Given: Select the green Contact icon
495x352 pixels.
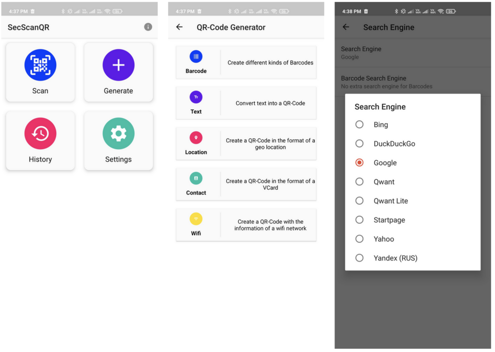Looking at the screenshot, I should [196, 178].
